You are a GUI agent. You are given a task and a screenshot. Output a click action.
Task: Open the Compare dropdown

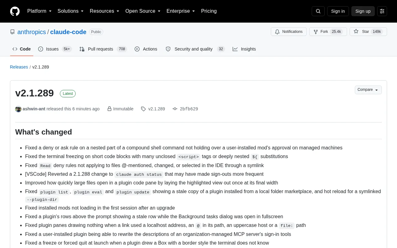click(368, 90)
